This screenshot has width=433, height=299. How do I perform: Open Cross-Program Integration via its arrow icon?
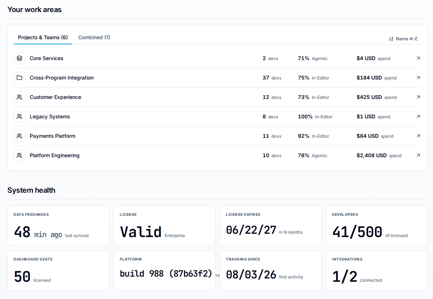[x=418, y=78]
